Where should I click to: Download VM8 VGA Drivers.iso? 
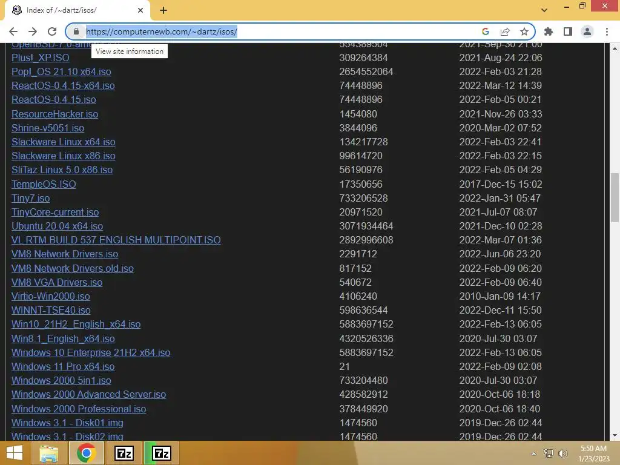coord(57,282)
